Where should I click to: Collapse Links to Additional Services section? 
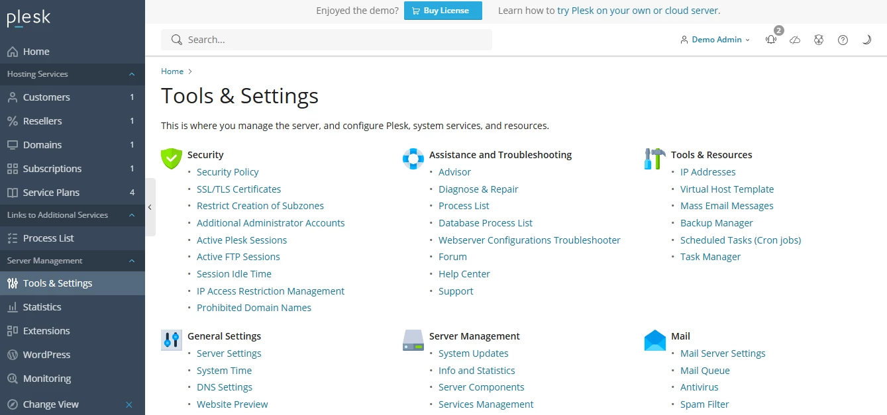pos(132,215)
